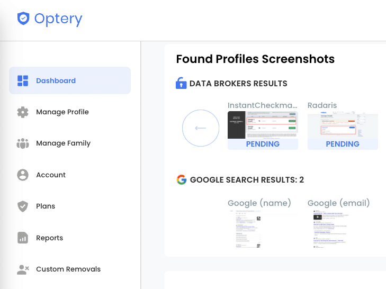Click the Optery wordmark text

tap(58, 19)
